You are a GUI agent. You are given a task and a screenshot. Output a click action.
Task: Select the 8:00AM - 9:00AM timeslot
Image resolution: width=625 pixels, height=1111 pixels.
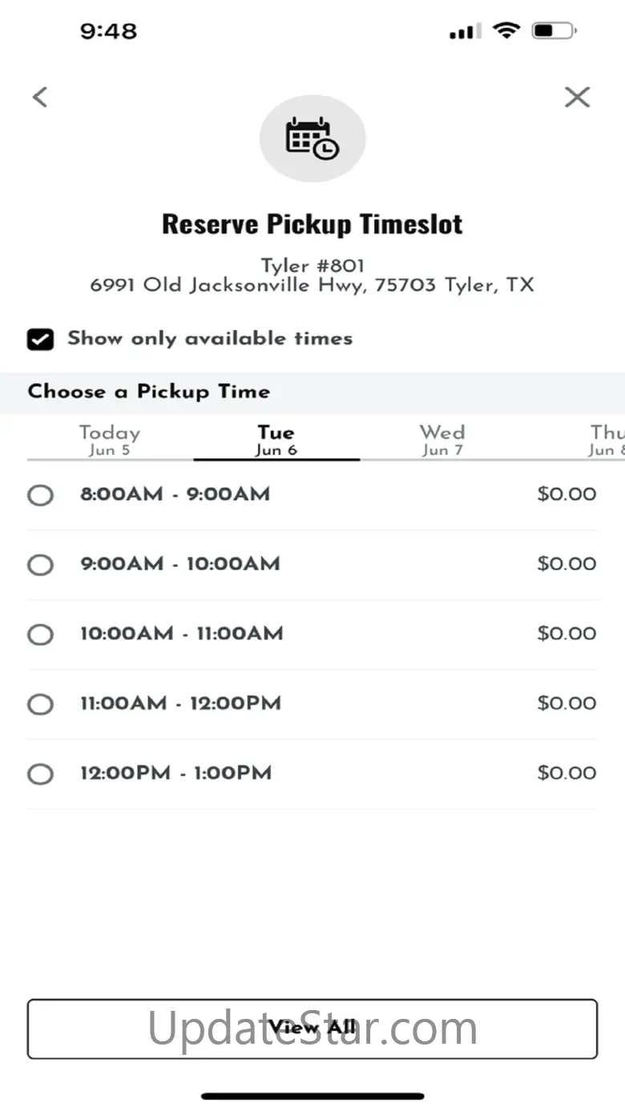[40, 496]
